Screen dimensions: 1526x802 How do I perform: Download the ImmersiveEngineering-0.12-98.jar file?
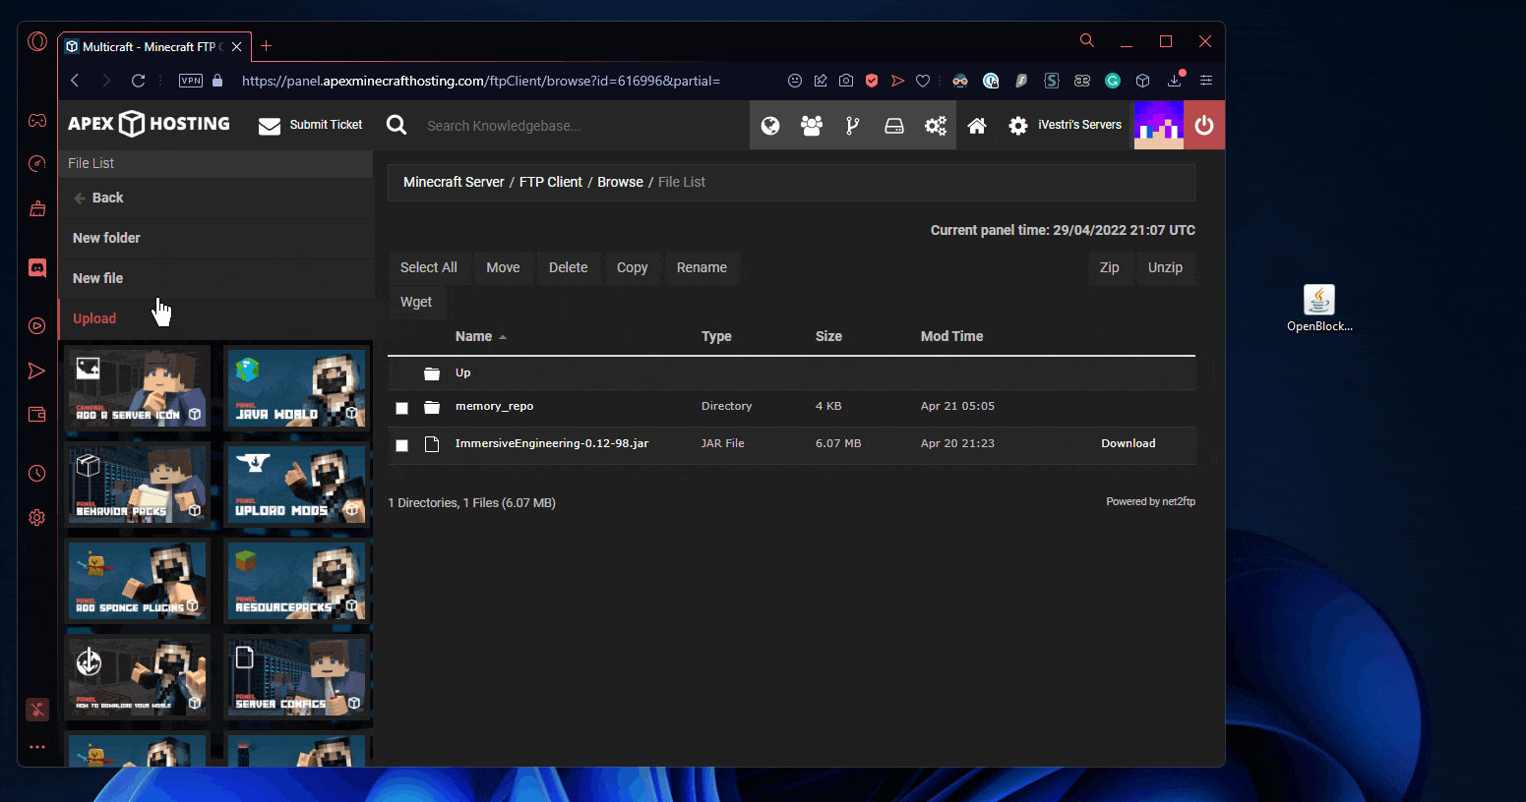tap(1128, 443)
